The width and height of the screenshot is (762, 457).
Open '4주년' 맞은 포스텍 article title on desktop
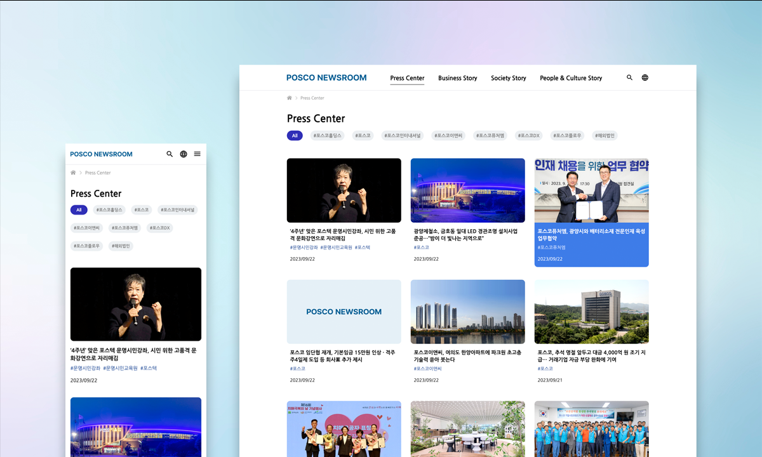pos(343,235)
